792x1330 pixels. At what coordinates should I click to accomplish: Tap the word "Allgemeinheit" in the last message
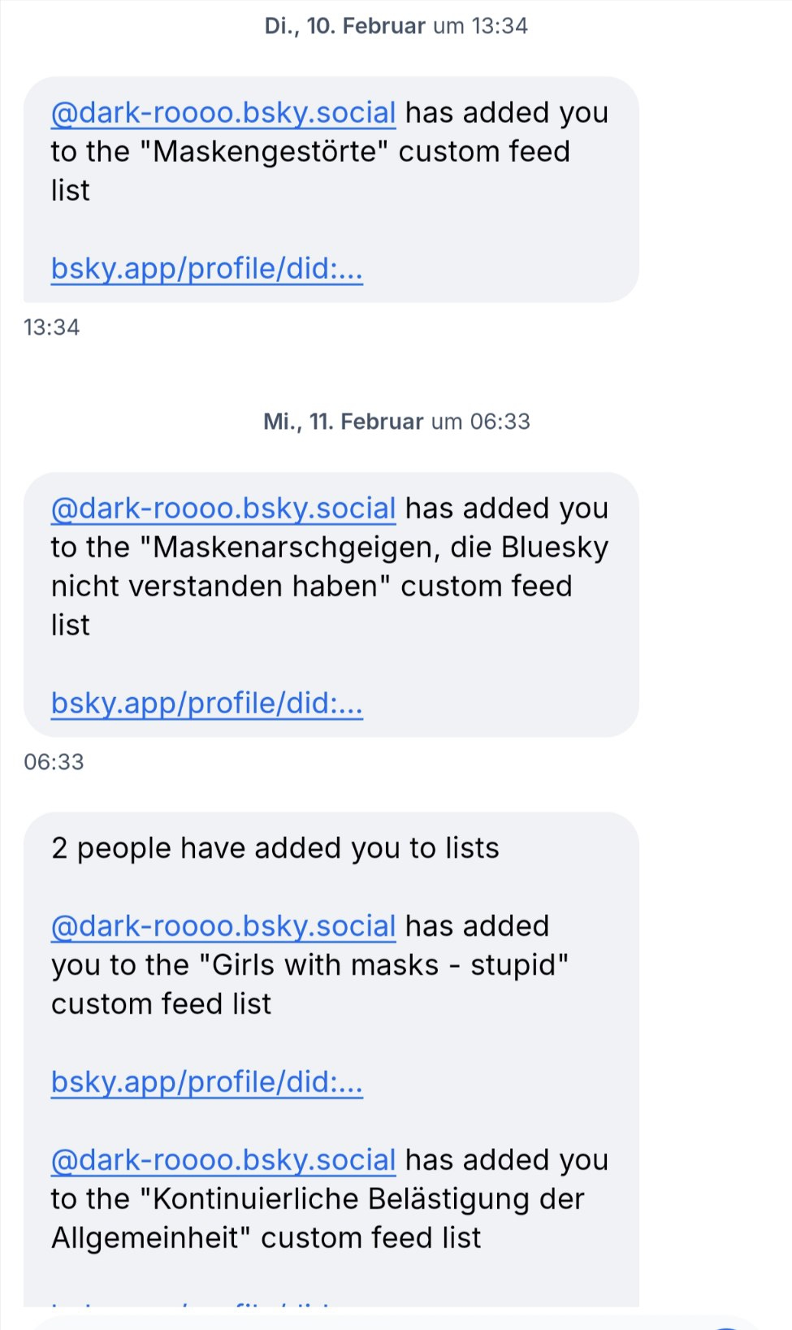pyautogui.click(x=150, y=1238)
